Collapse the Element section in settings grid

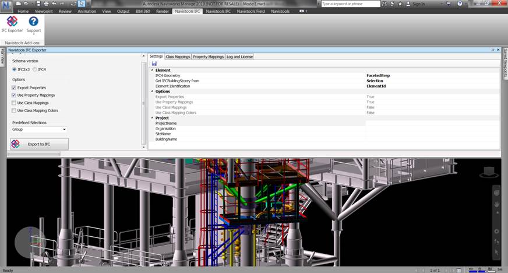point(152,70)
